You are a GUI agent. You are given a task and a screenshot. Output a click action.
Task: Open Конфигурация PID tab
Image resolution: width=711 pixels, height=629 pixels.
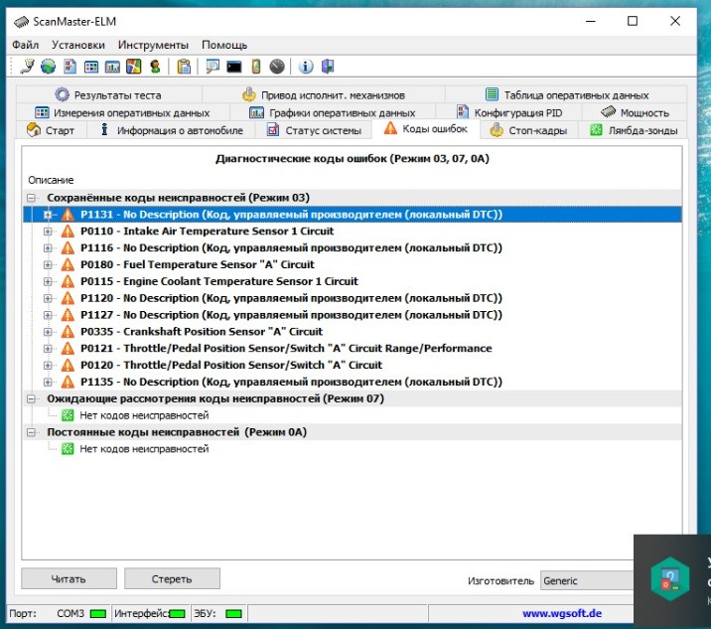[509, 112]
